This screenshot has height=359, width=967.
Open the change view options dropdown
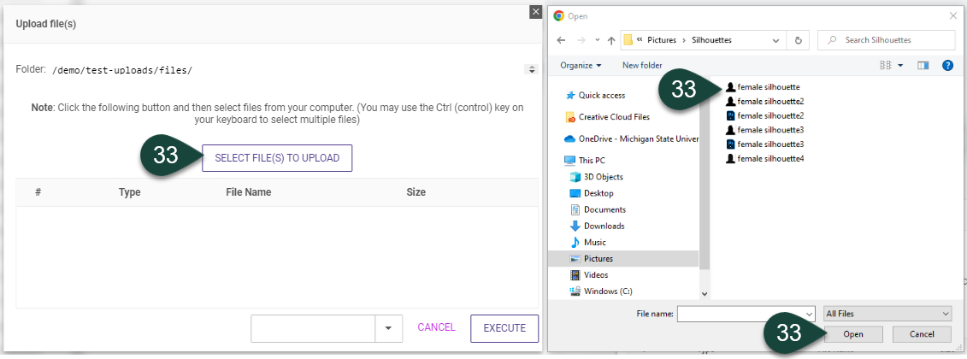901,65
